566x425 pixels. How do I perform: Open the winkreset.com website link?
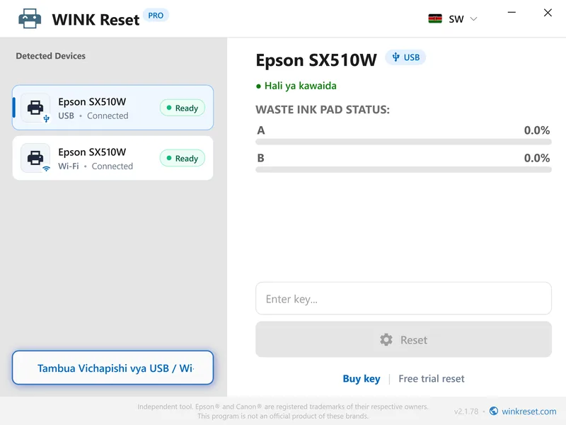(529, 412)
